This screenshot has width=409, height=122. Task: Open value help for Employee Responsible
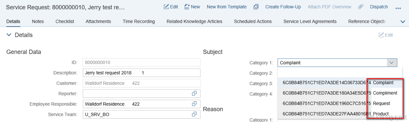[194, 104]
